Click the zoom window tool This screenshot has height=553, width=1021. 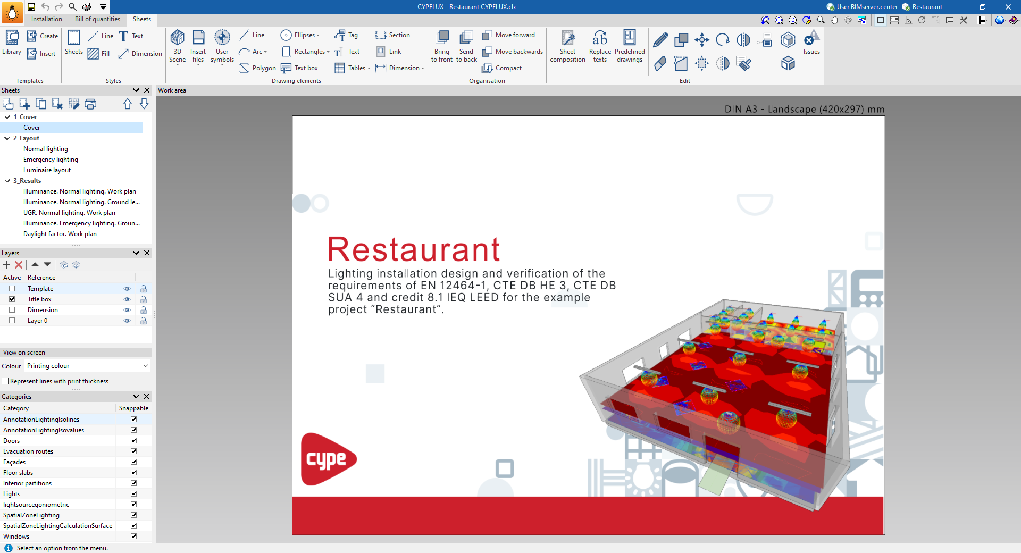pos(821,20)
